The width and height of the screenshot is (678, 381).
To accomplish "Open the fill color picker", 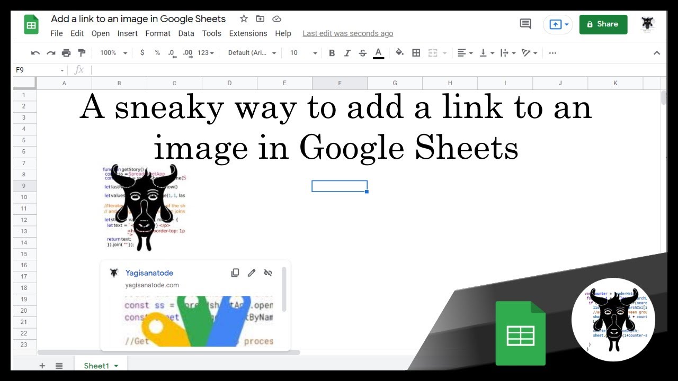I will click(x=400, y=53).
